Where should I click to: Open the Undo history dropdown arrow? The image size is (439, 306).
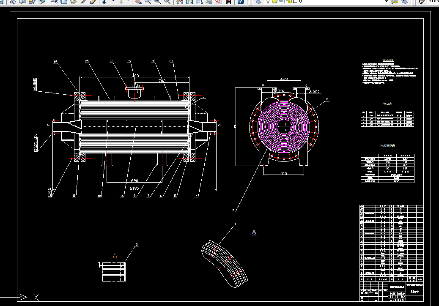113,1
